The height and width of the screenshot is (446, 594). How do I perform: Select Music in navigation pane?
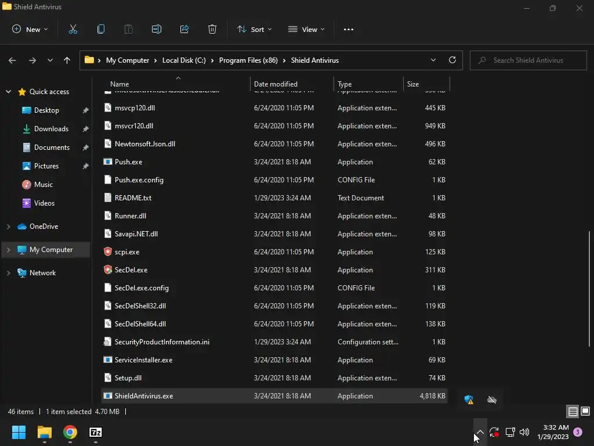[x=43, y=184]
